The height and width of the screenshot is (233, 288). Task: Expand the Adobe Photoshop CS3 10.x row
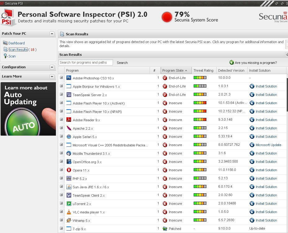(x=61, y=78)
